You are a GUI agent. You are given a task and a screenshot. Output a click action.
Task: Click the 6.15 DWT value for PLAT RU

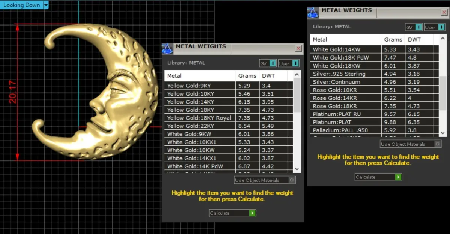pyautogui.click(x=414, y=114)
